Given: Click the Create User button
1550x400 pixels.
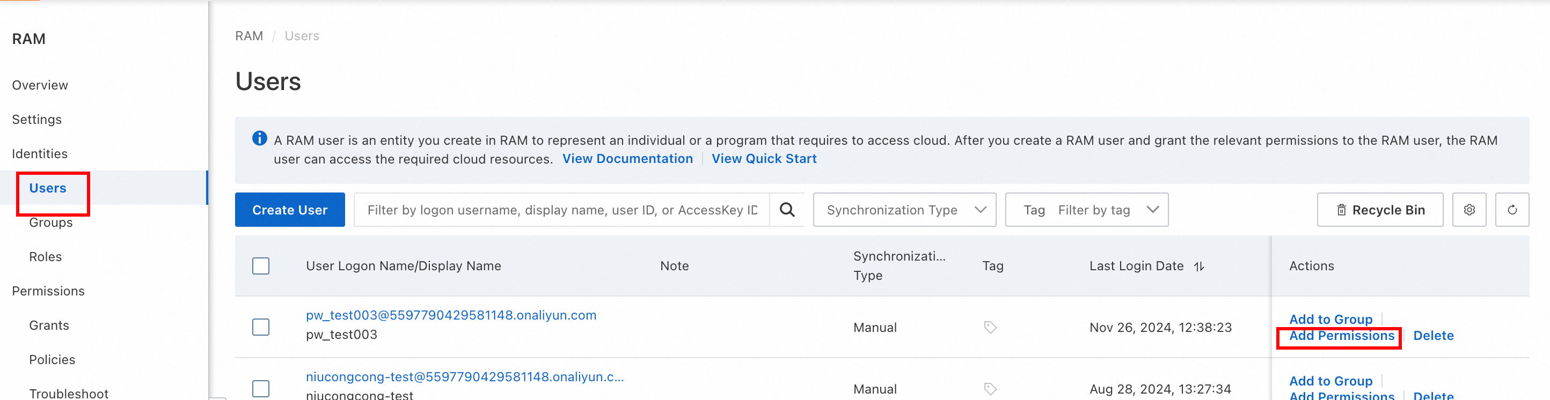Looking at the screenshot, I should pyautogui.click(x=289, y=210).
